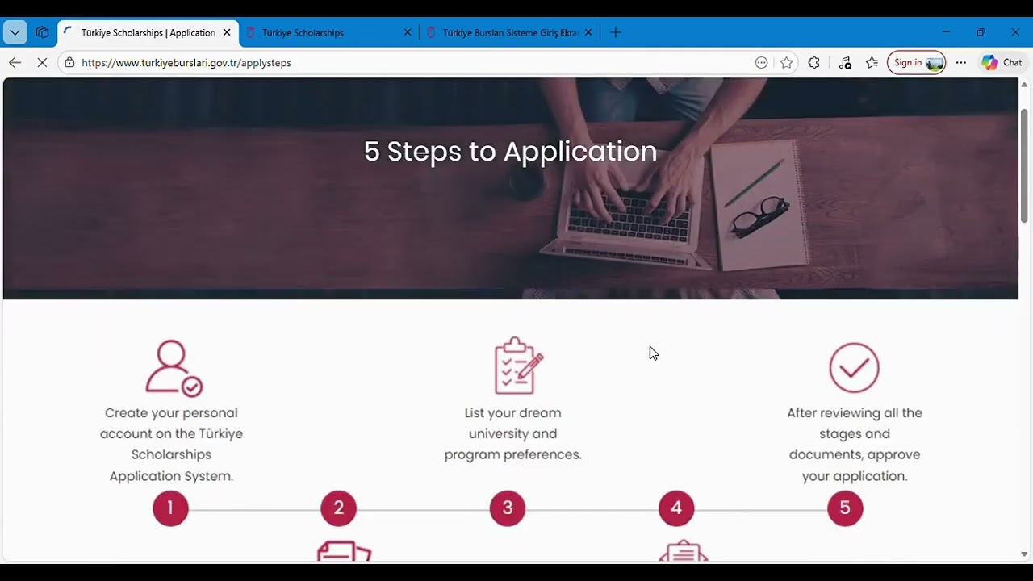Click the clipboard preferences checklist icon
Image resolution: width=1033 pixels, height=581 pixels.
[518, 366]
